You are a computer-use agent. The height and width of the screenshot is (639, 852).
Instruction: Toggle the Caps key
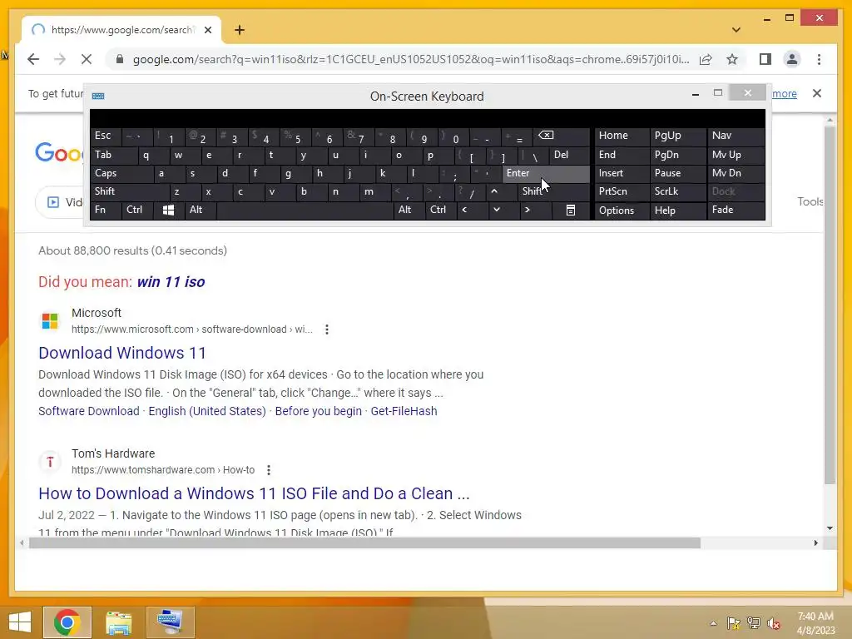[x=121, y=173]
